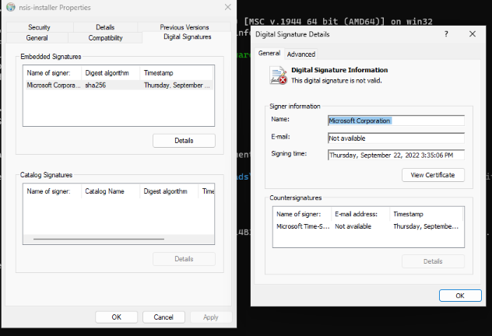Click Cancel in the Properties window

click(163, 317)
